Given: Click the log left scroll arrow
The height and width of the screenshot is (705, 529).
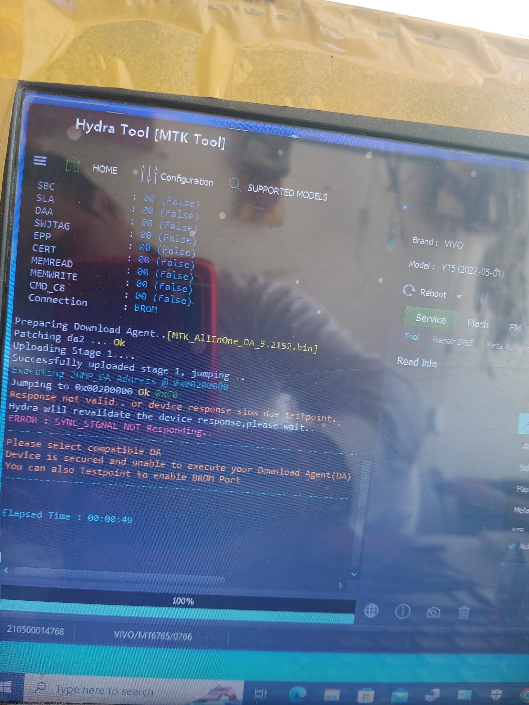Looking at the screenshot, I should tap(6, 570).
